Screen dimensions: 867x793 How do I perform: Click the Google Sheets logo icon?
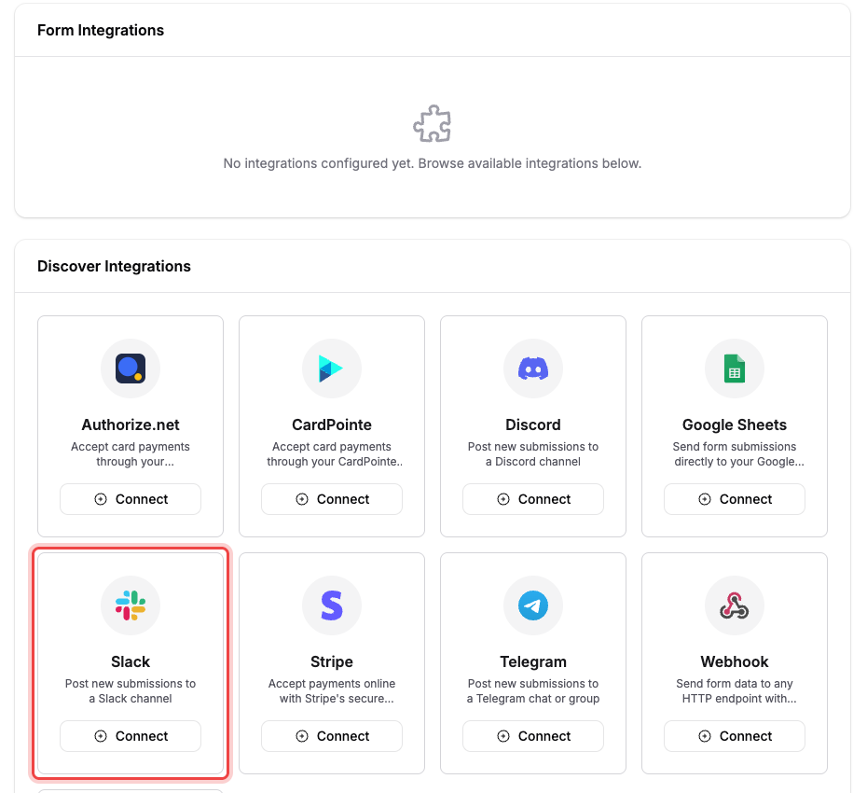(735, 369)
